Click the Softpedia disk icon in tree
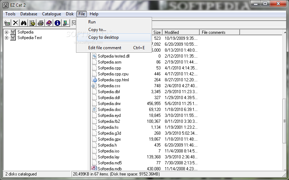Viewport: 289px width, 180px height. click(13, 32)
